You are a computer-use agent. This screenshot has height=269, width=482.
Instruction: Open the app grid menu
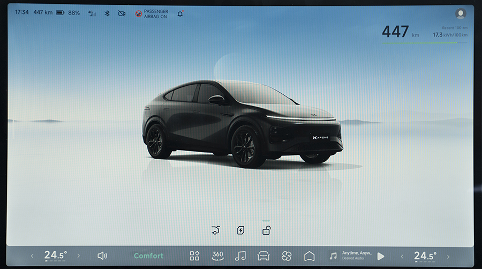coord(194,256)
